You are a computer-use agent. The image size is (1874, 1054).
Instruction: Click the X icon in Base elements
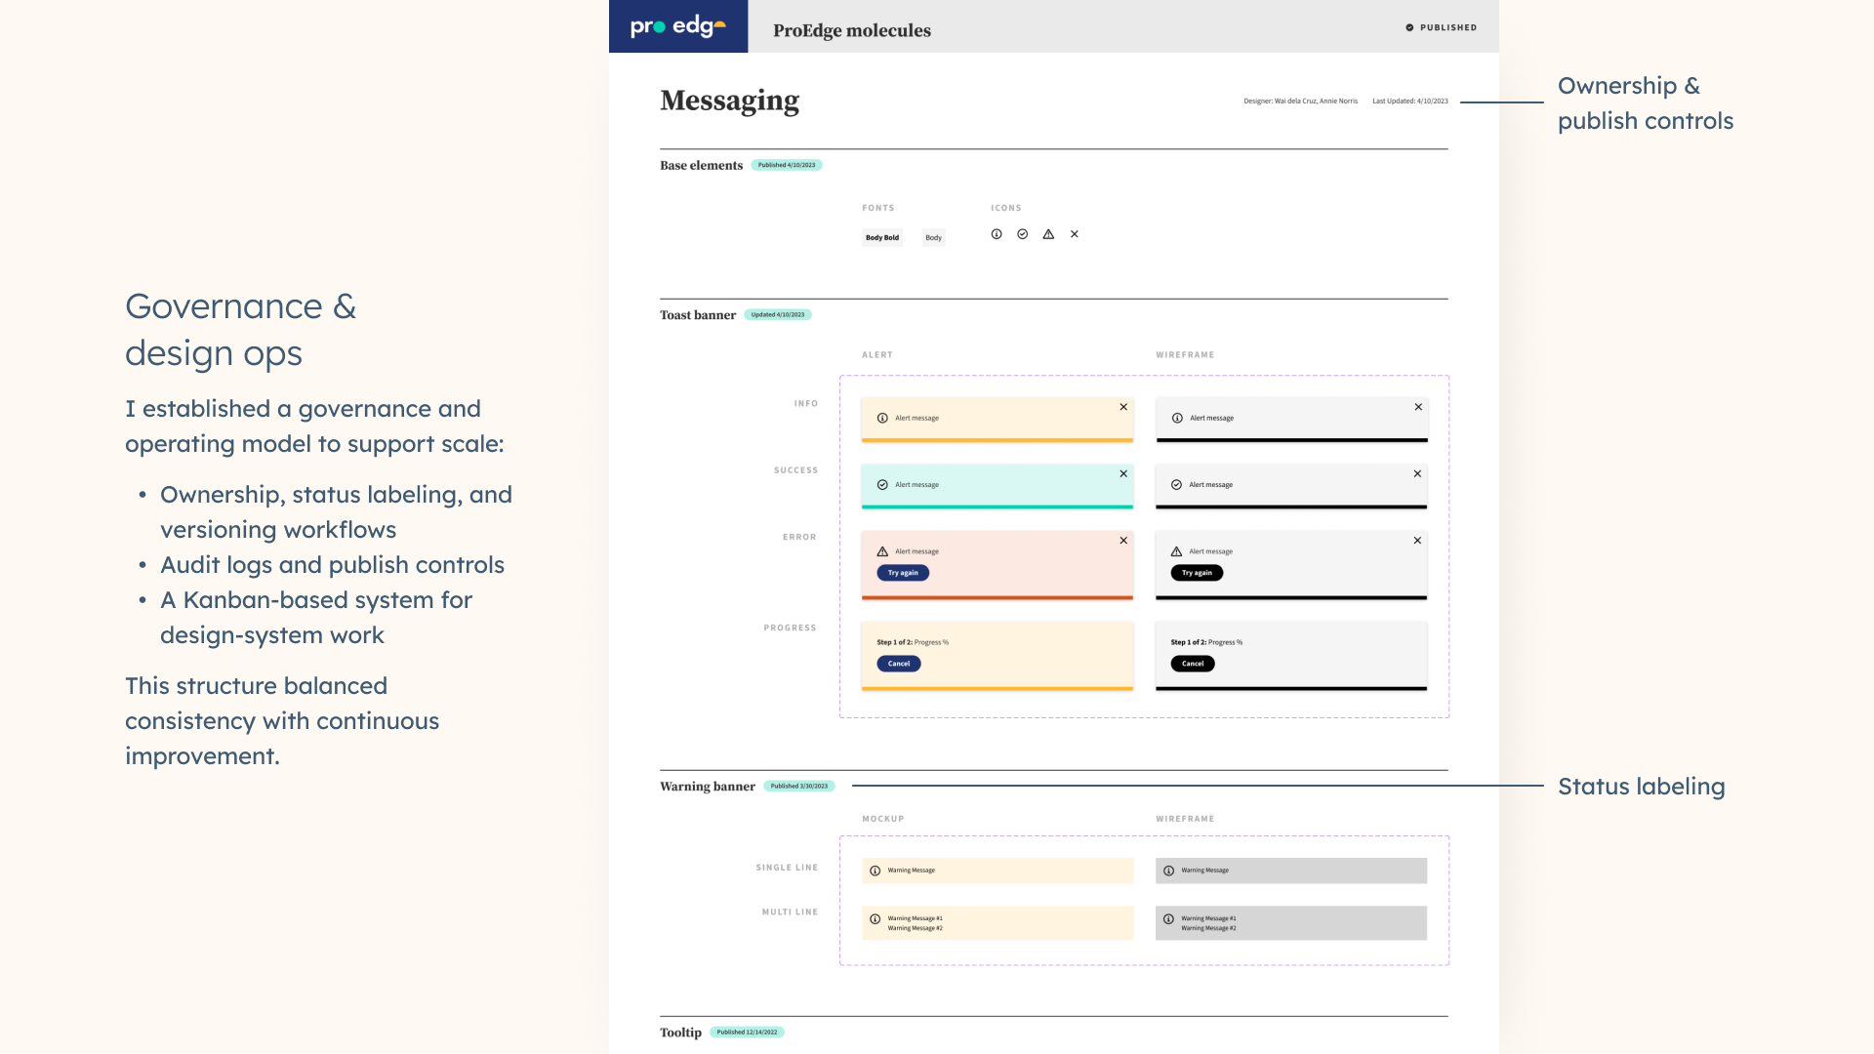tap(1074, 234)
